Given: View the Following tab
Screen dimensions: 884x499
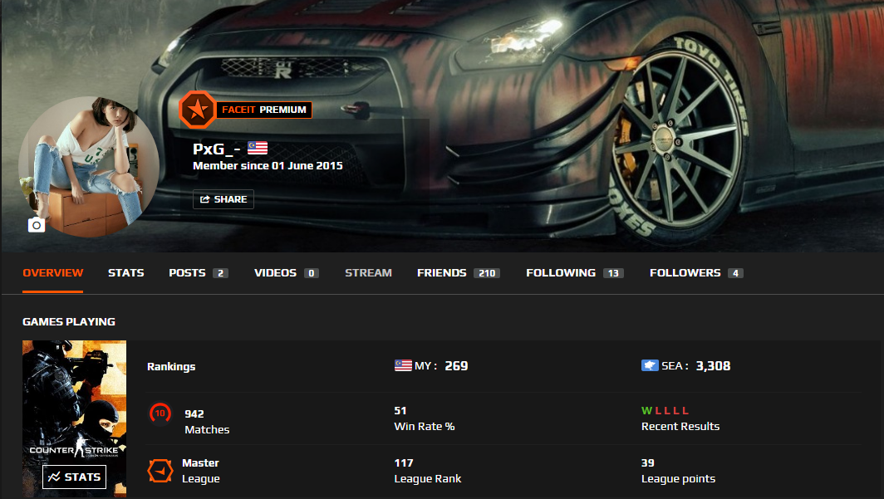Looking at the screenshot, I should [x=574, y=273].
